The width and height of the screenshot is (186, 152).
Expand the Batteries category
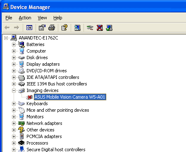[x=14, y=44]
